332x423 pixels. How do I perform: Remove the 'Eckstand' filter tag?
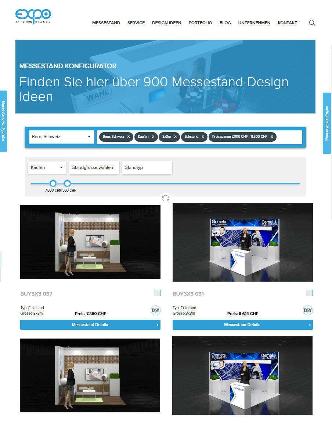pos(203,137)
